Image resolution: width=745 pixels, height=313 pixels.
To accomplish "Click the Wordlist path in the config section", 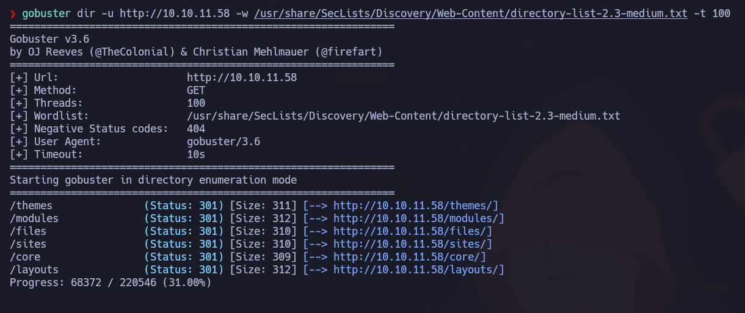I will 403,116.
